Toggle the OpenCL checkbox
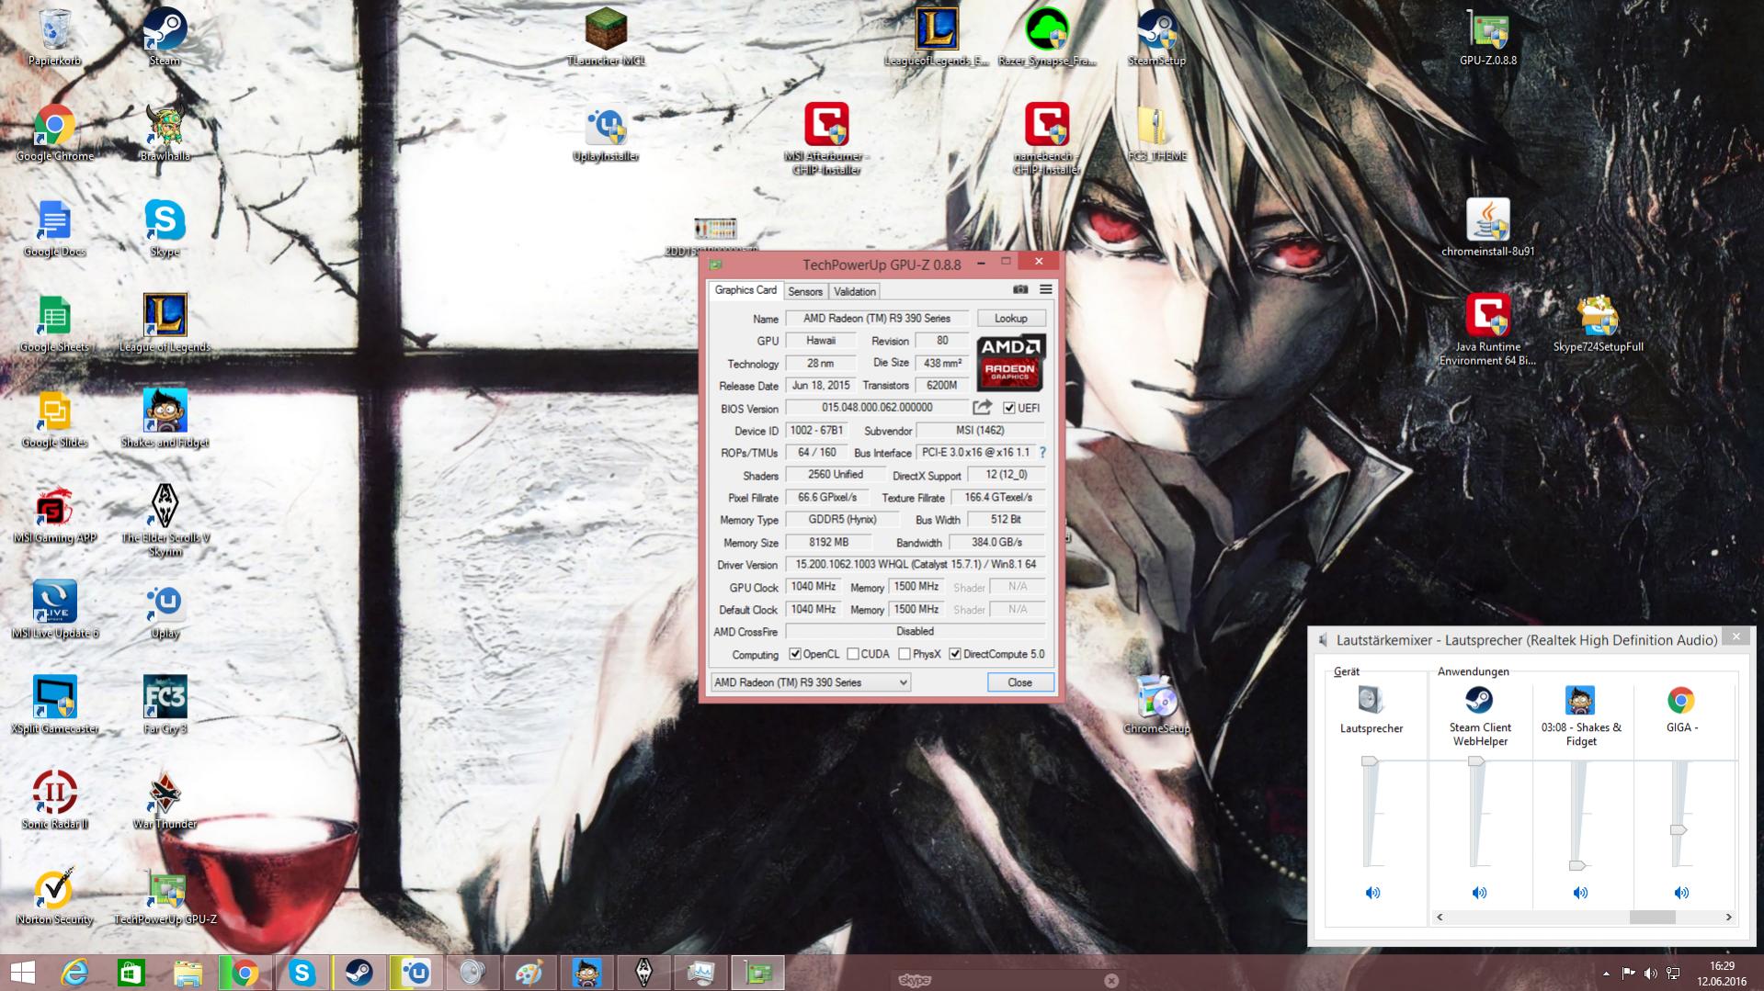Image resolution: width=1764 pixels, height=991 pixels. click(x=795, y=654)
